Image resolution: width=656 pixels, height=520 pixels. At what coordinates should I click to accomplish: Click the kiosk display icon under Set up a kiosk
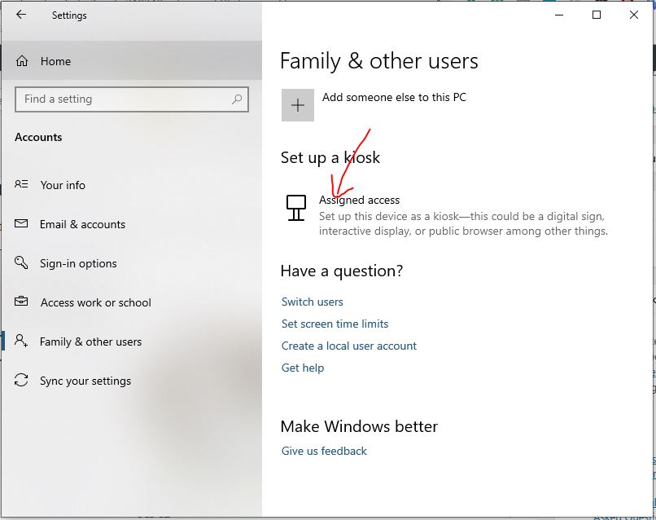[295, 208]
